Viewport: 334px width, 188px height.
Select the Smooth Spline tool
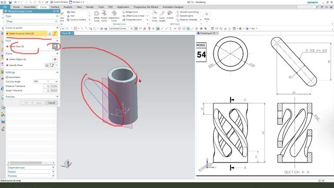click(185, 16)
